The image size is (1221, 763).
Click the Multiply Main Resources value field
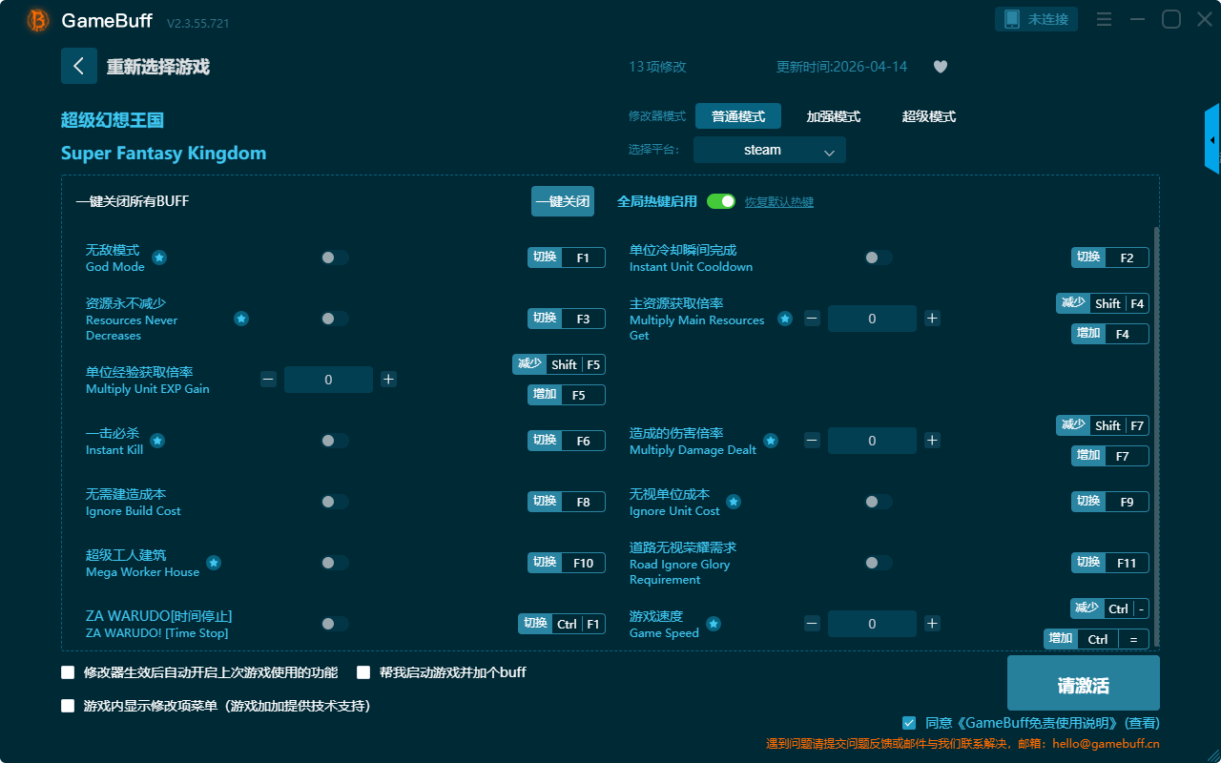872,319
